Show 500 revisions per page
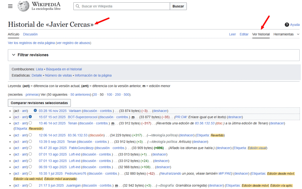This screenshot has height=189, width=302. point(127,95)
